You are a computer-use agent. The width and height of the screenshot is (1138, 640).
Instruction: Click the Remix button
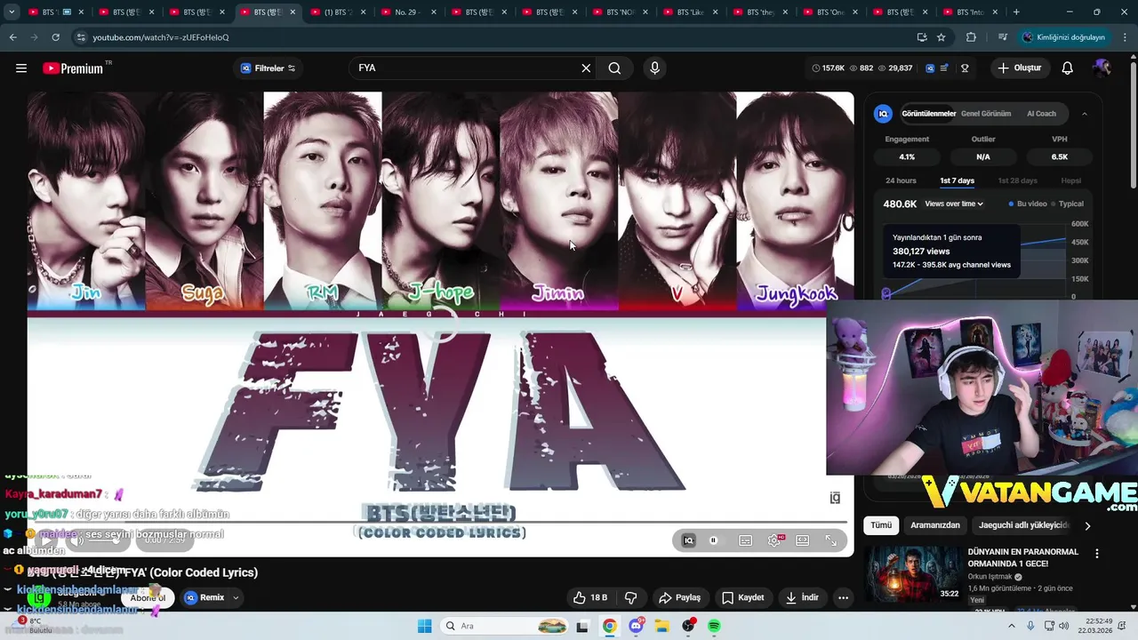tap(204, 597)
